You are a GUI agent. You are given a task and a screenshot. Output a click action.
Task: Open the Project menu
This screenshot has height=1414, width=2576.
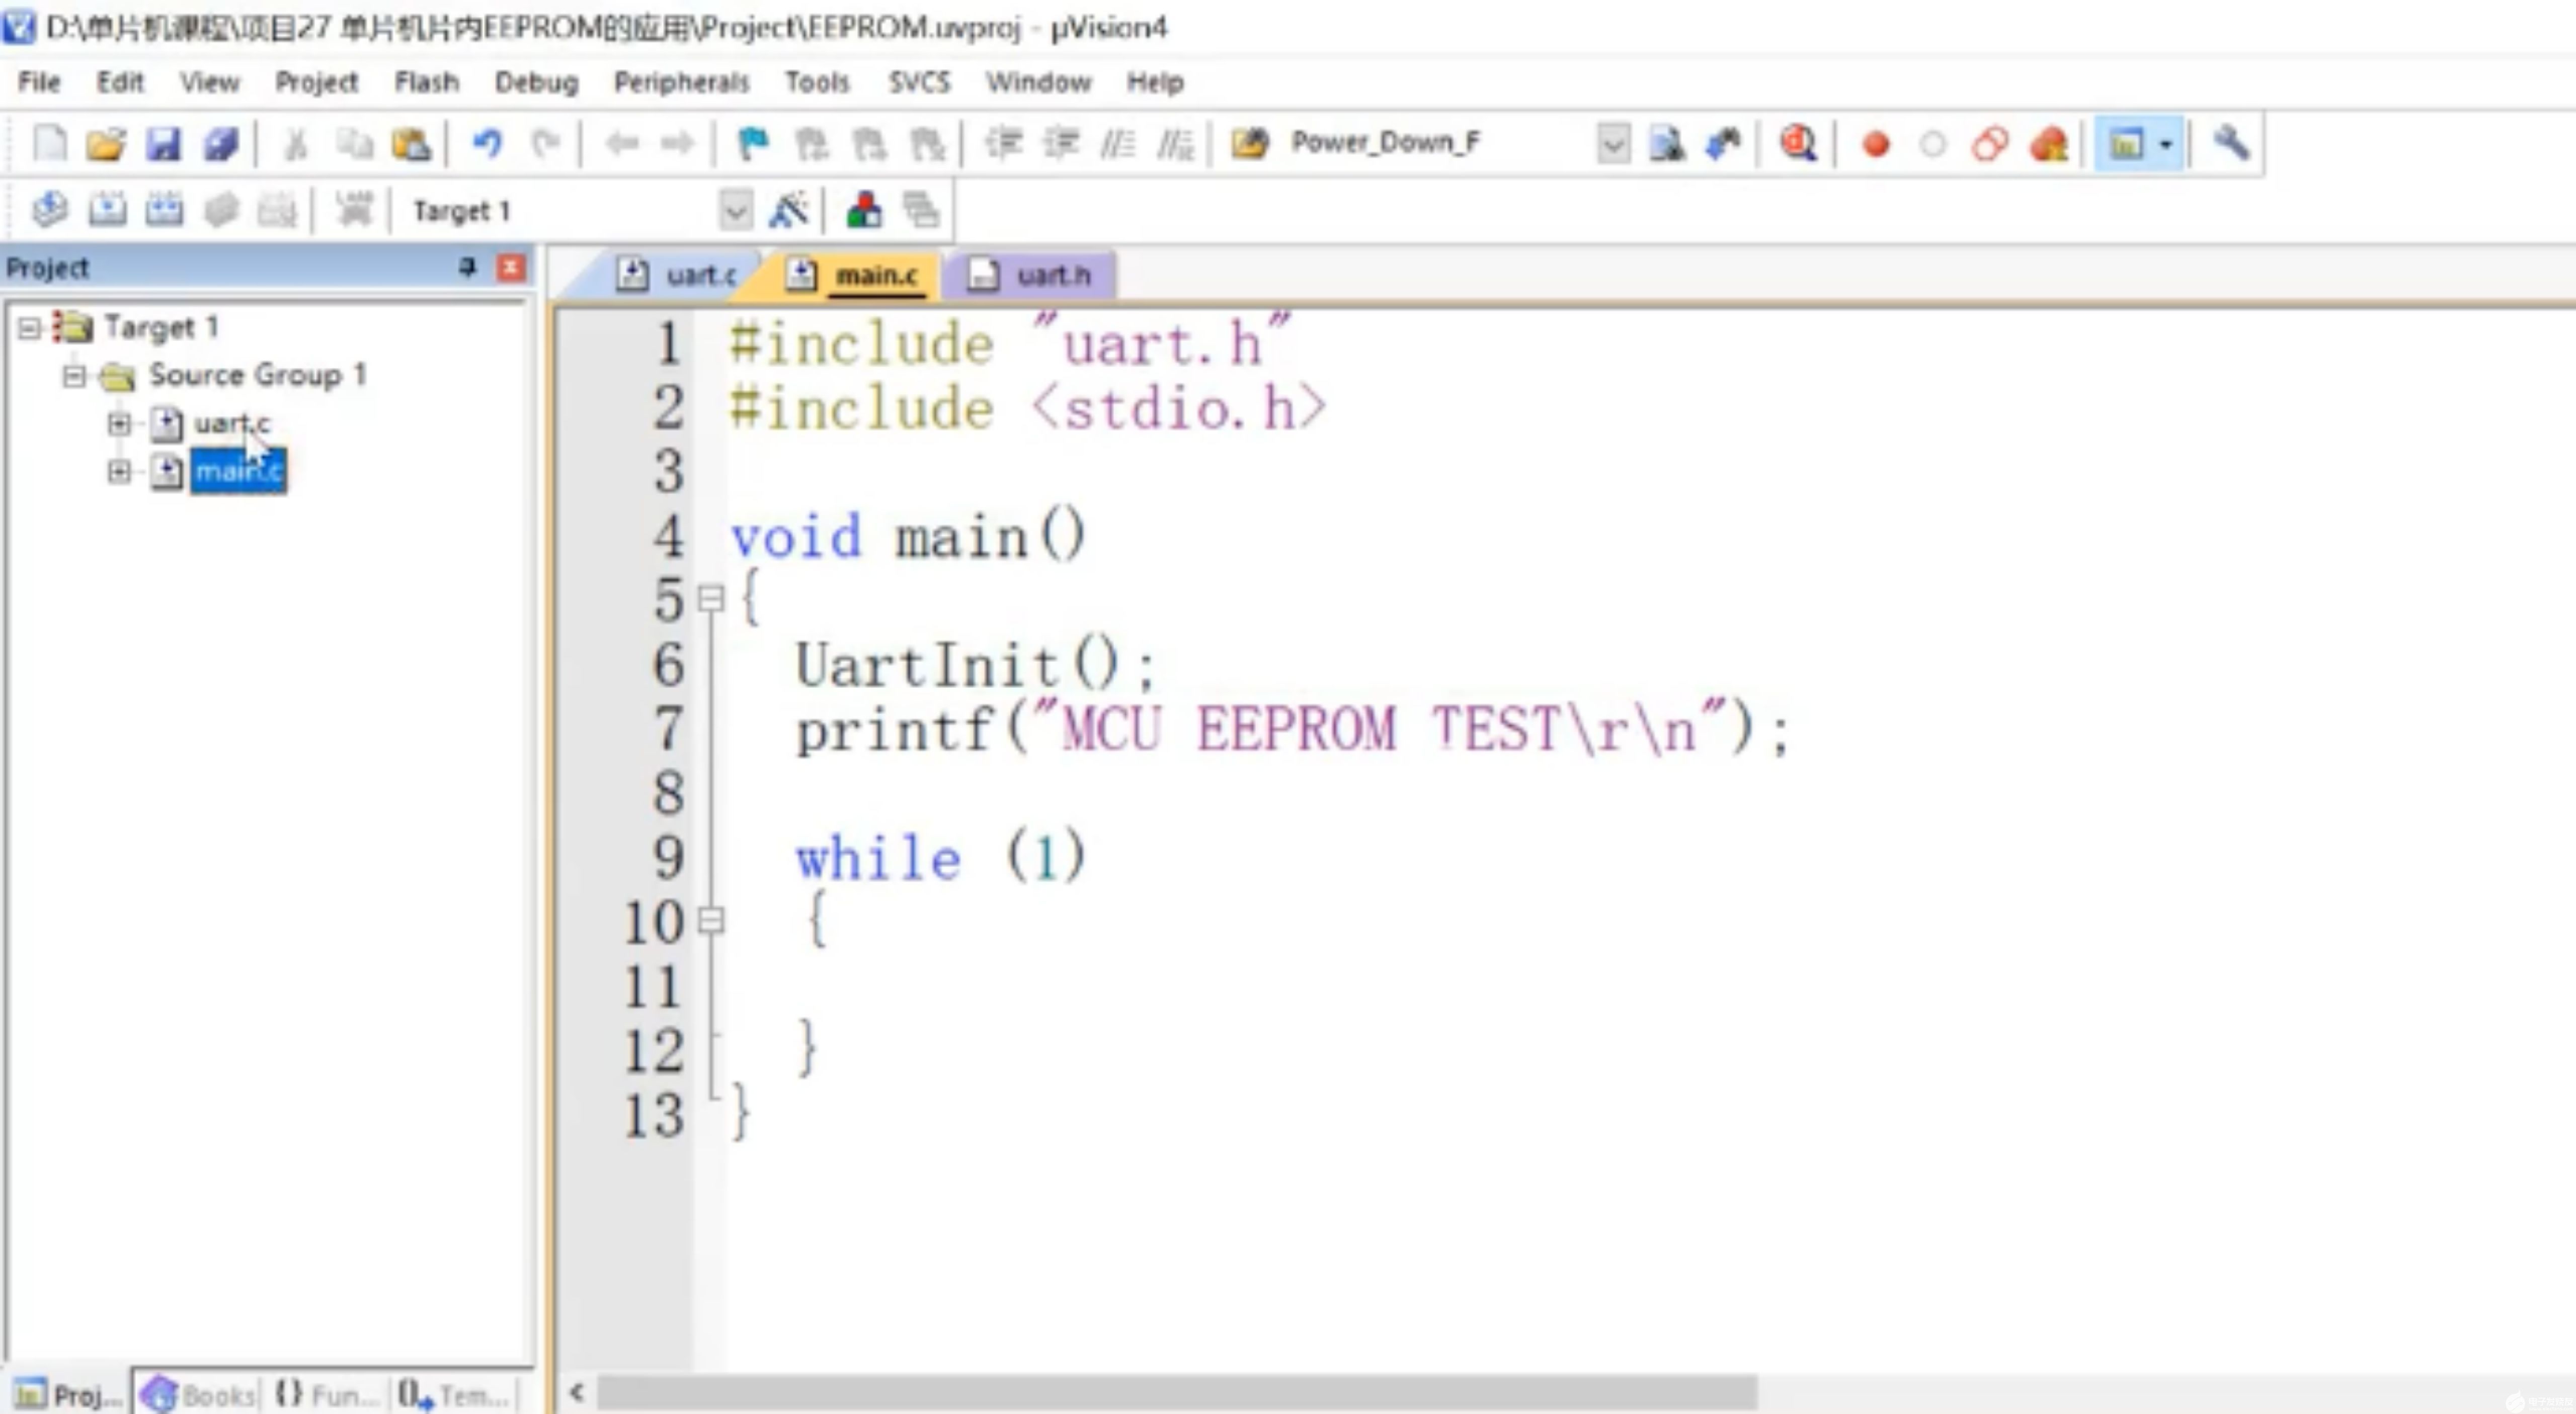pyautogui.click(x=316, y=82)
